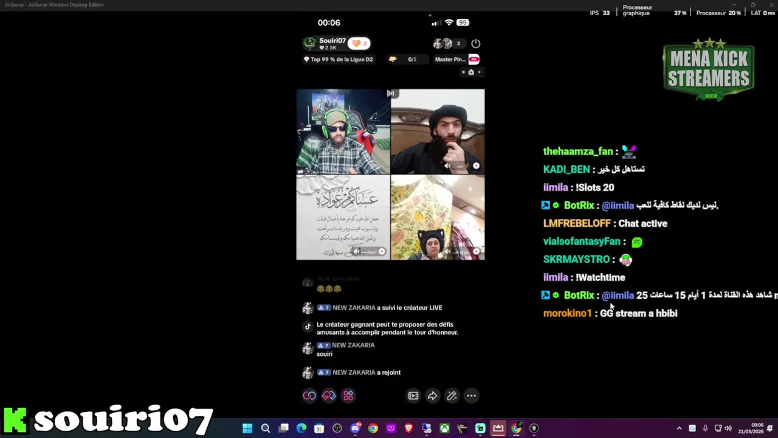The width and height of the screenshot is (778, 438).
Task: Click the username vialsofantasyFan in chat
Action: point(582,242)
